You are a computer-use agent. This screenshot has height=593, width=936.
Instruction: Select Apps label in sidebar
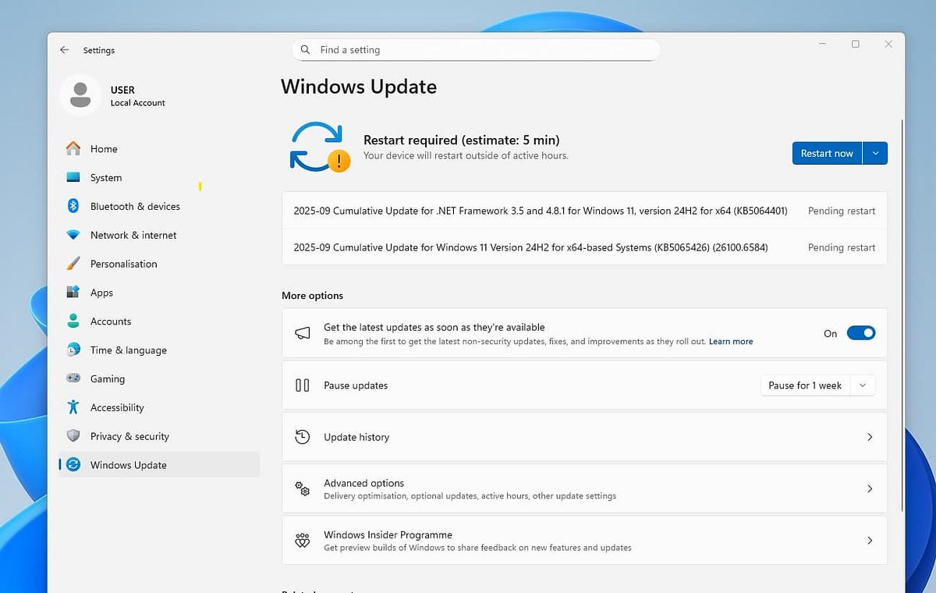[x=101, y=293]
